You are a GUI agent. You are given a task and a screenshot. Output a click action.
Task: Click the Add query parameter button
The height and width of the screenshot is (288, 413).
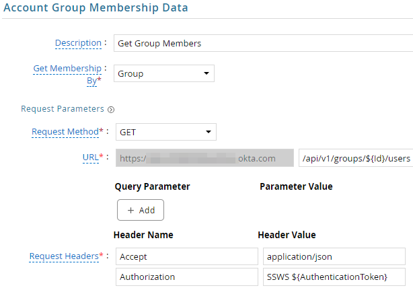point(141,210)
